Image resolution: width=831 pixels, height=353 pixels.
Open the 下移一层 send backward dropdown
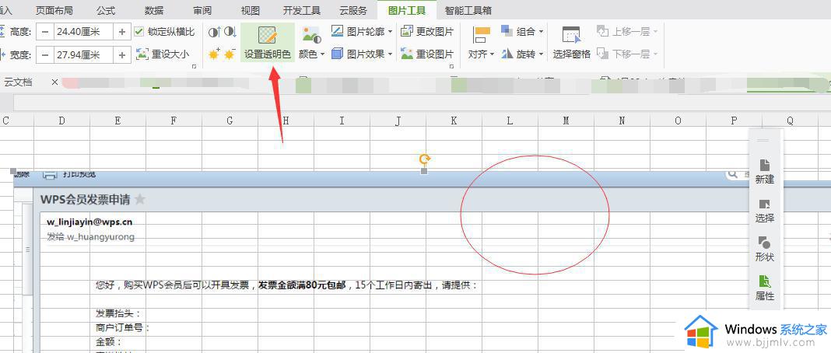[627, 54]
